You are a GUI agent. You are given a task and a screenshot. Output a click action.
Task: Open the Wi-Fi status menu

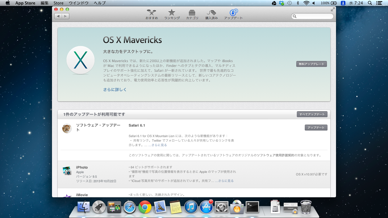[x=306, y=3]
